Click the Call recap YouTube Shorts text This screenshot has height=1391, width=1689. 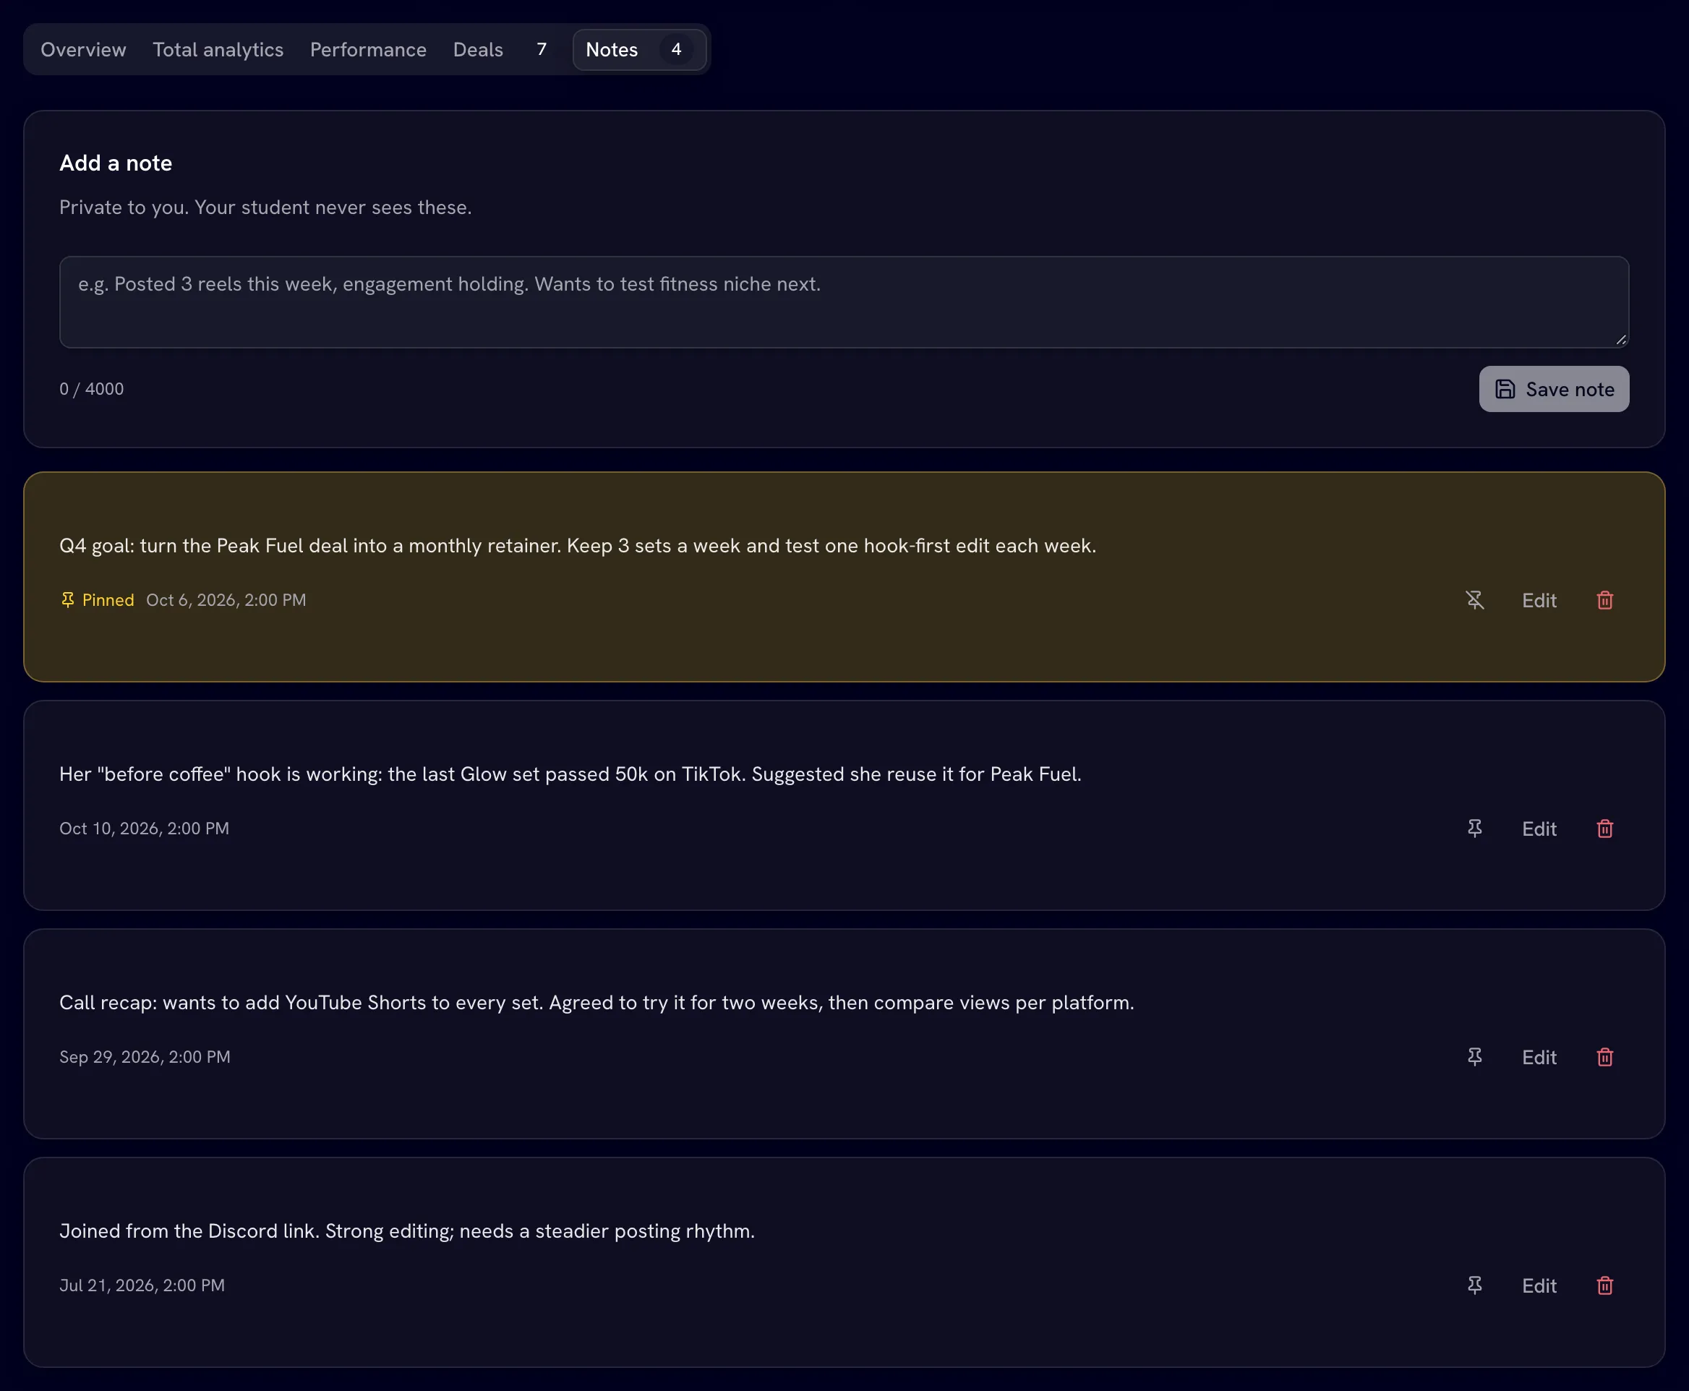597,1002
